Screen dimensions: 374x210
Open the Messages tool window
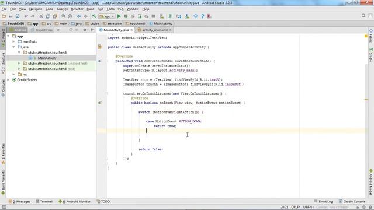[x=19, y=201]
